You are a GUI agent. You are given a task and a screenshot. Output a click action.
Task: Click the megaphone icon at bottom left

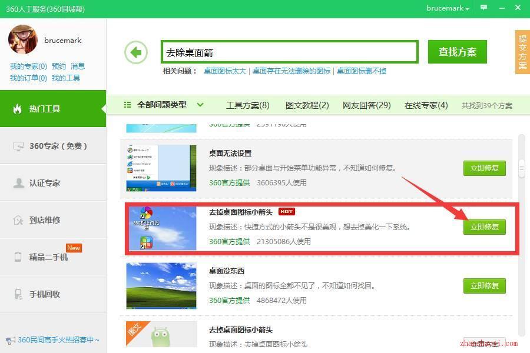click(x=11, y=340)
